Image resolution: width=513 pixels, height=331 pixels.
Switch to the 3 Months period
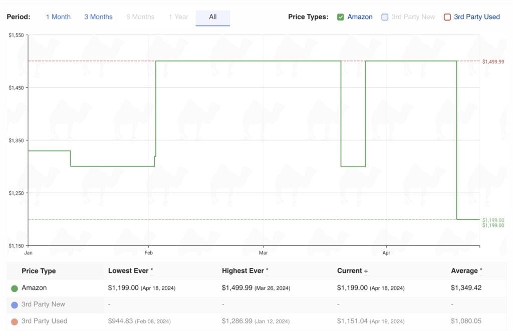coord(98,17)
